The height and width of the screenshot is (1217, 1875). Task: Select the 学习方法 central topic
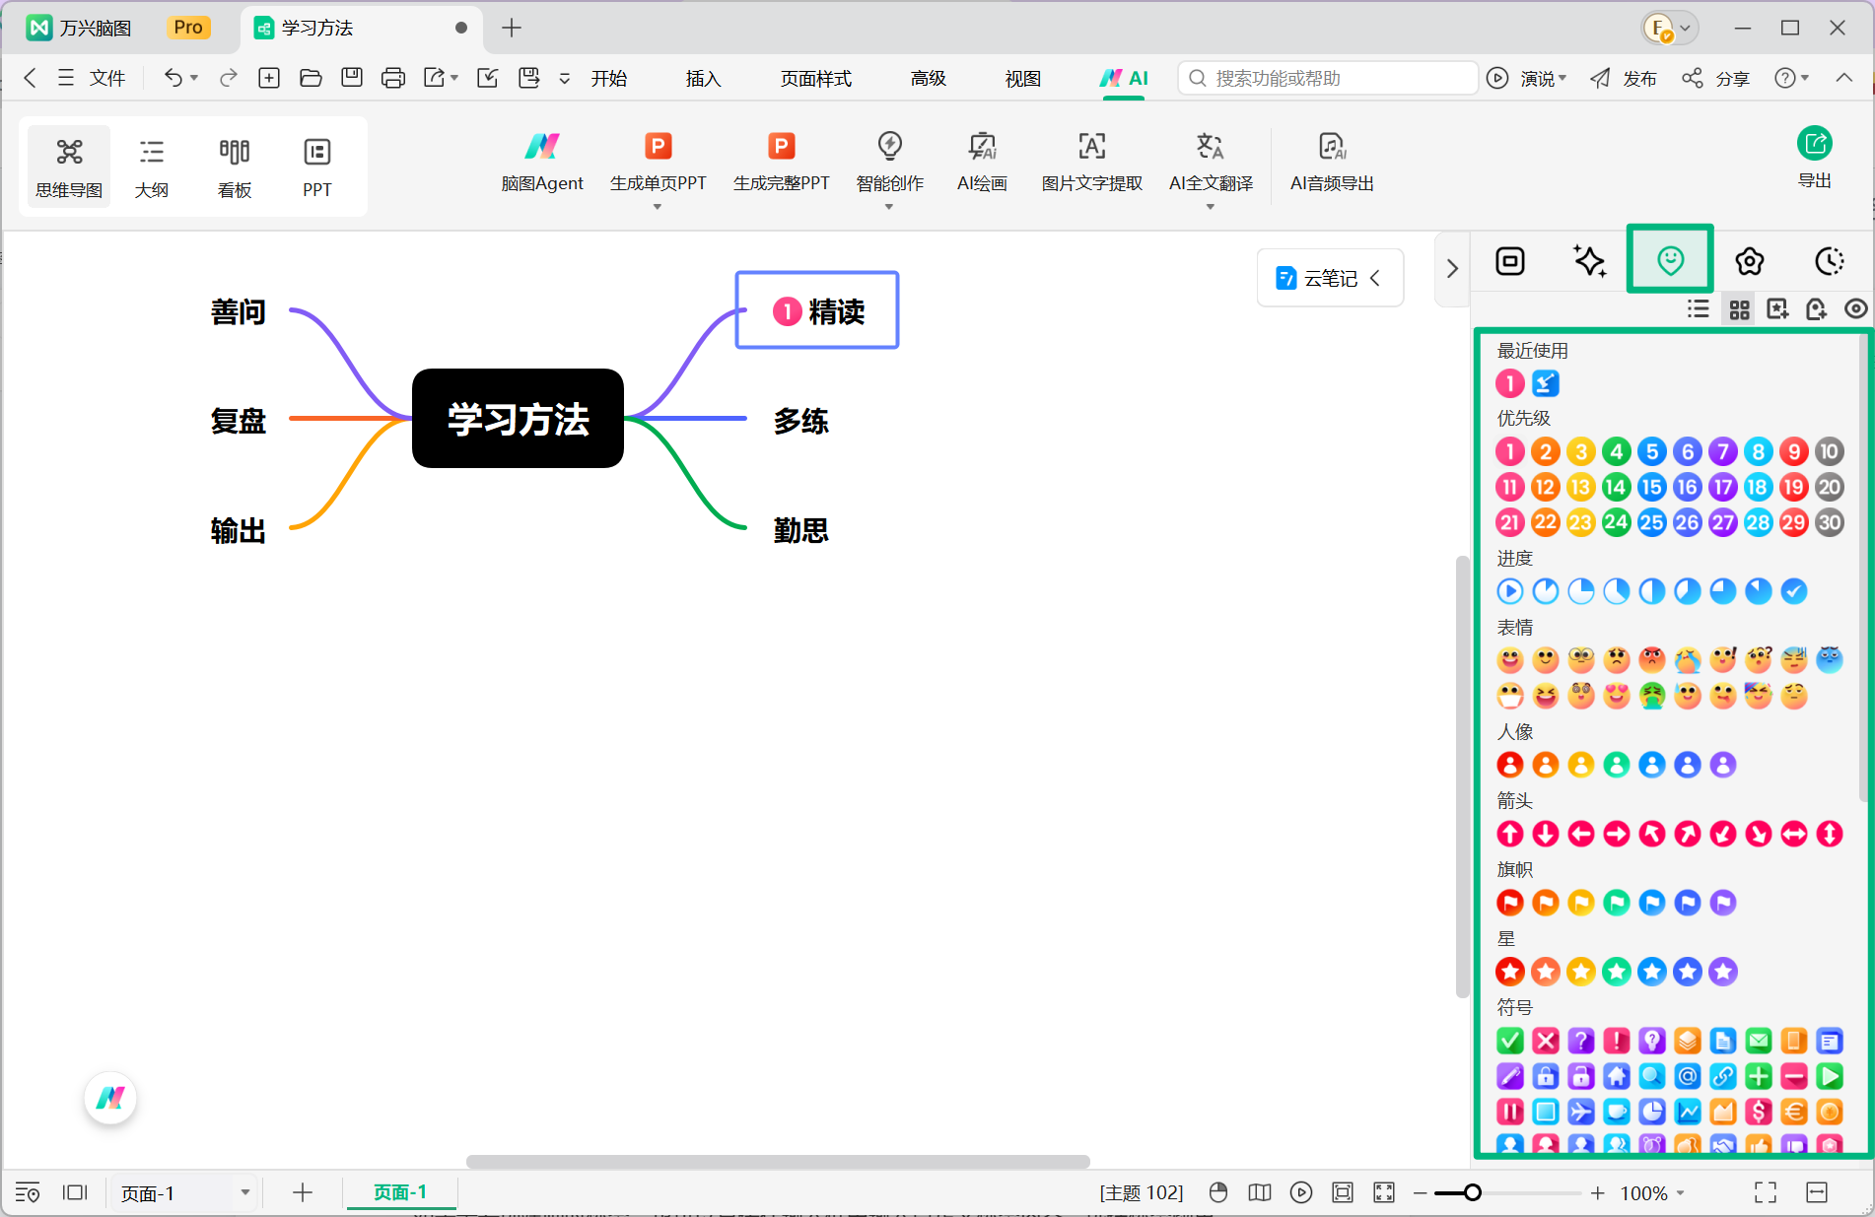[x=518, y=418]
